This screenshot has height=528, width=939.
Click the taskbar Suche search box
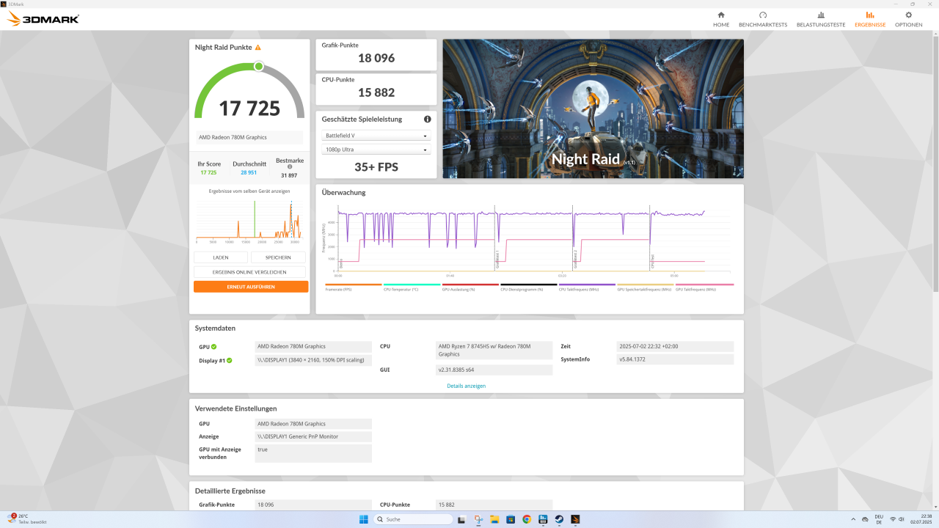(414, 519)
